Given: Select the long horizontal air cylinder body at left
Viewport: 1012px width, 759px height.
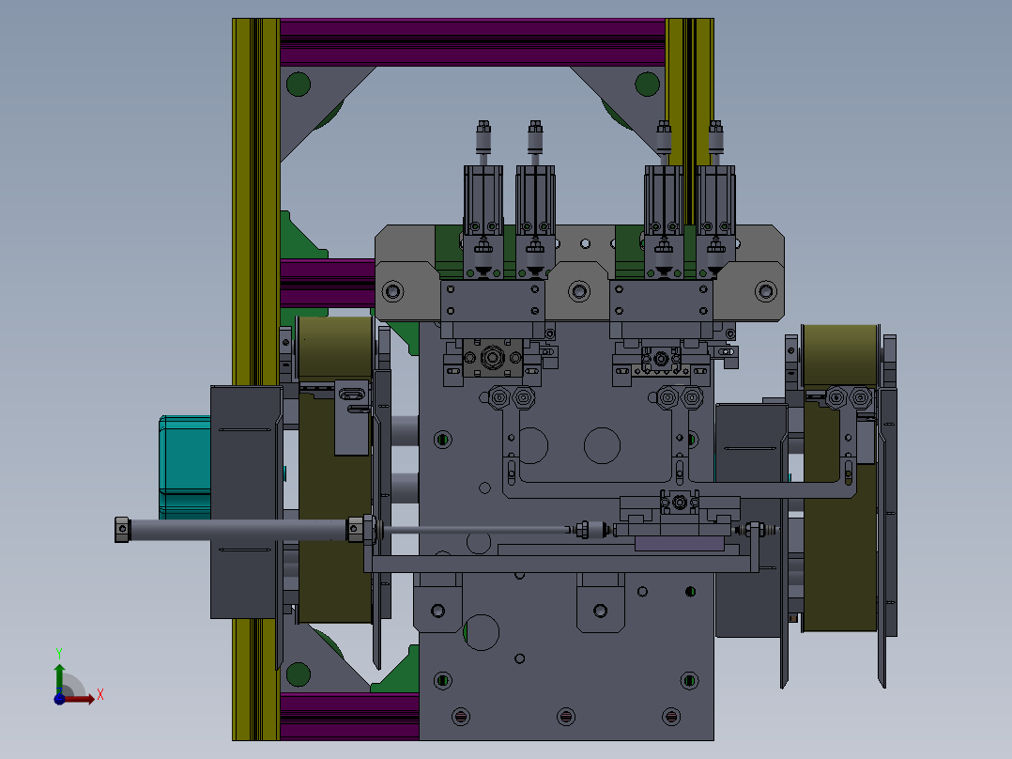Looking at the screenshot, I should [238, 530].
